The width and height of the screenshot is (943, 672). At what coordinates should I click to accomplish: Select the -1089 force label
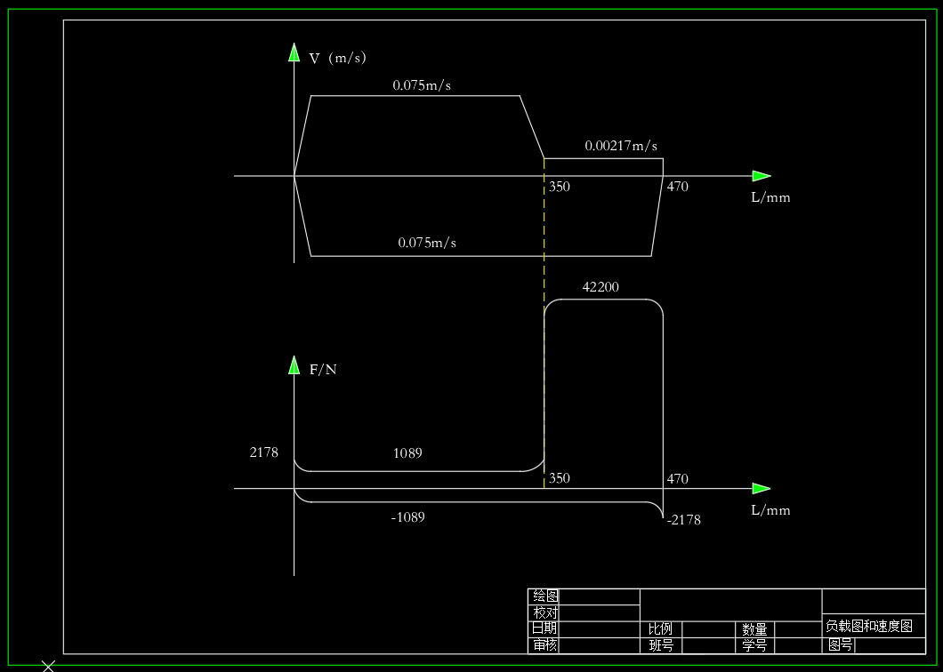click(x=407, y=517)
